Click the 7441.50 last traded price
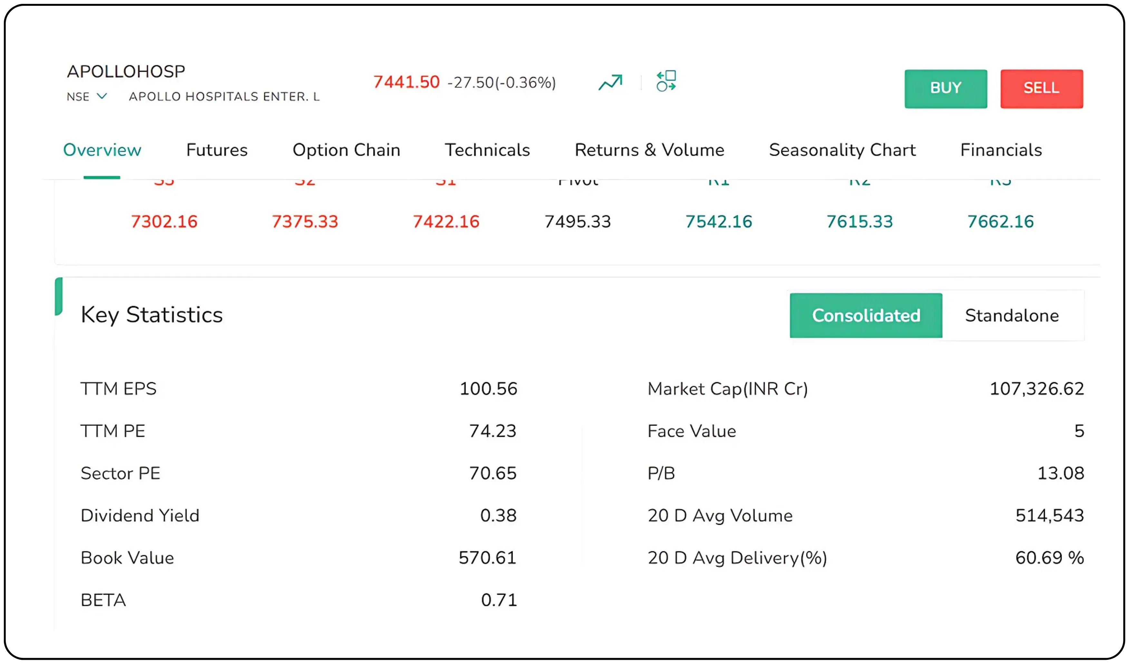Viewport: 1127px width, 663px height. pos(406,82)
